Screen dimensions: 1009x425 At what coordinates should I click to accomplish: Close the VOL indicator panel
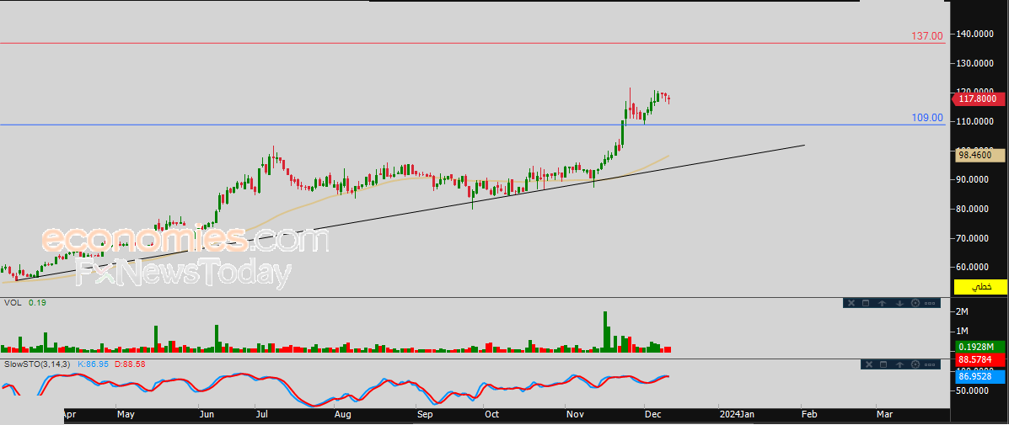tap(851, 303)
